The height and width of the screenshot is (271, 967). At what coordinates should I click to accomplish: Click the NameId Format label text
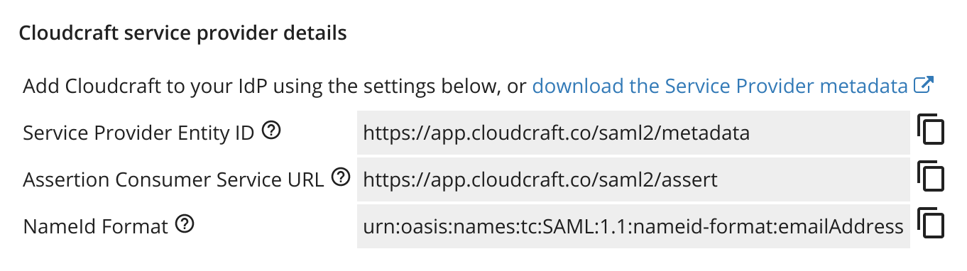(96, 227)
